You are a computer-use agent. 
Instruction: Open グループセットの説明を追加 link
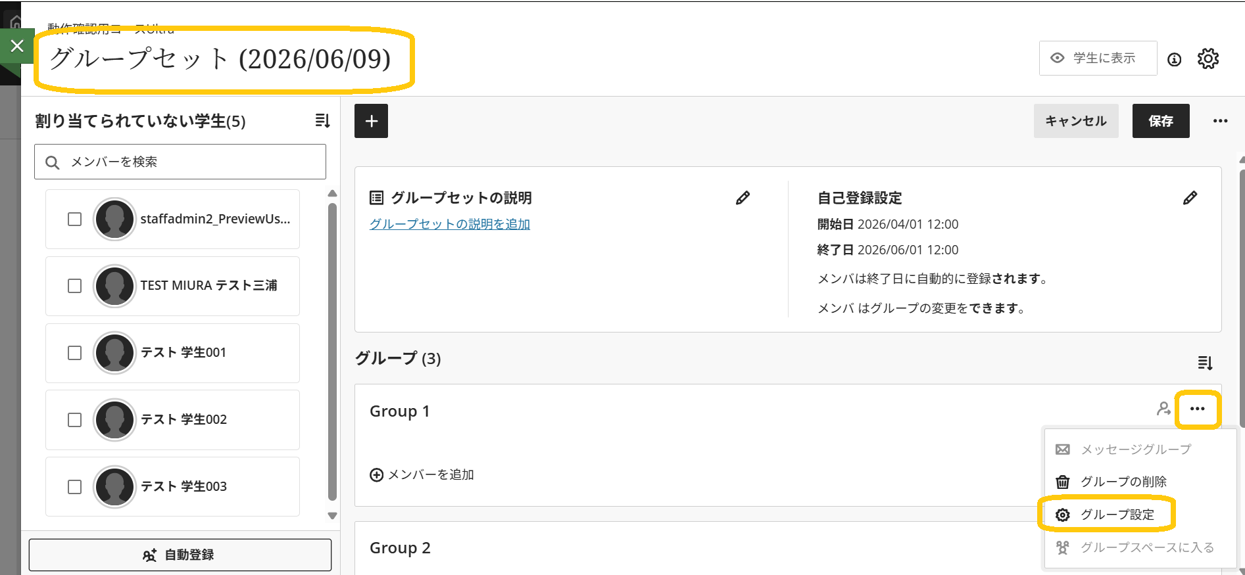[450, 224]
